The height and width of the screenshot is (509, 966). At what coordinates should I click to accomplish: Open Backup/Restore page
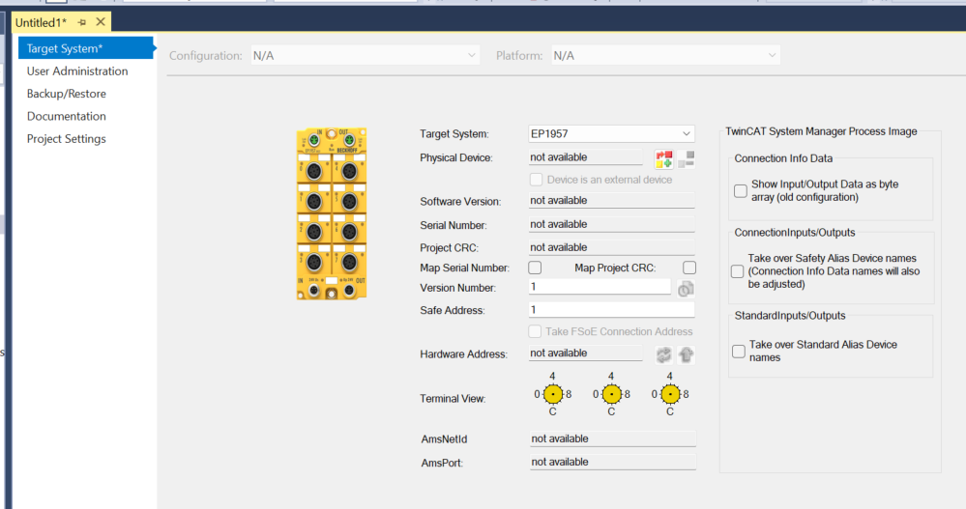(x=67, y=94)
